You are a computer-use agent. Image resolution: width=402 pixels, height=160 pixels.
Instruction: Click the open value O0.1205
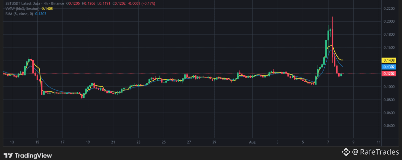(73, 3)
